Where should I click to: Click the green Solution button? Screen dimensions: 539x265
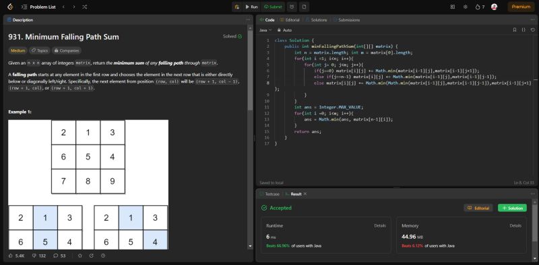[512, 208]
